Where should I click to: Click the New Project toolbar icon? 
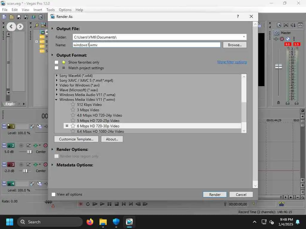pos(4,17)
